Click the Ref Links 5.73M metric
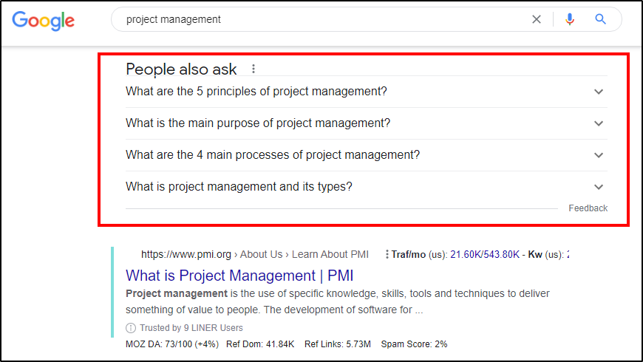 coord(338,344)
